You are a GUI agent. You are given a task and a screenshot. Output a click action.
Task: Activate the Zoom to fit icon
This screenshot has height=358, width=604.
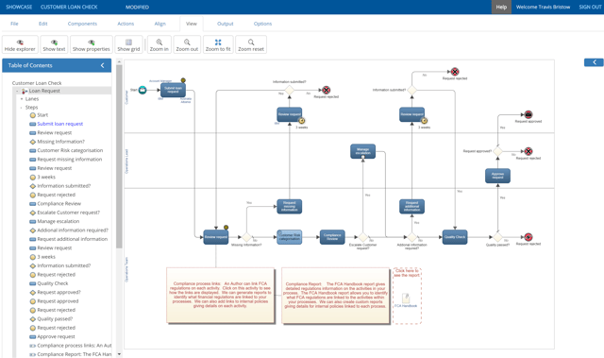(218, 42)
